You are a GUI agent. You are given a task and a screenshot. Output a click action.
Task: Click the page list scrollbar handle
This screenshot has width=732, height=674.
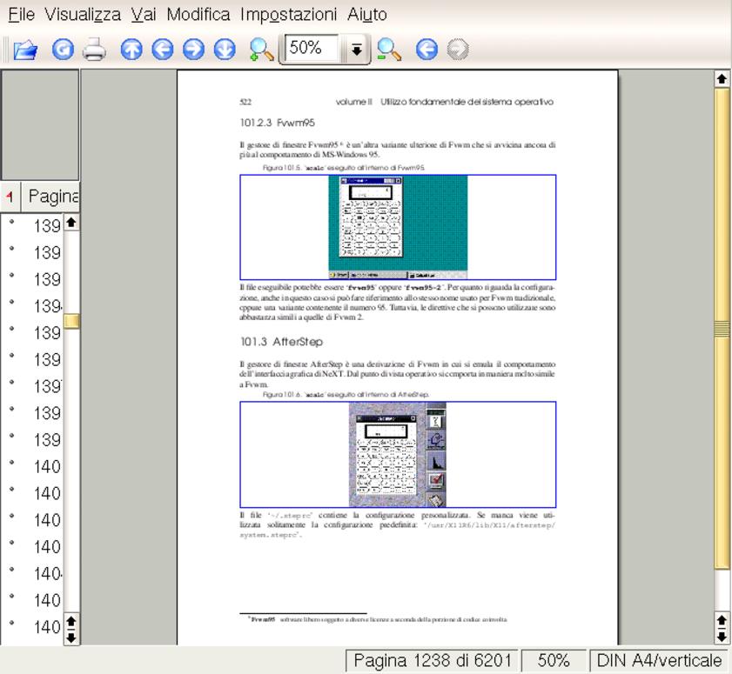pos(71,321)
